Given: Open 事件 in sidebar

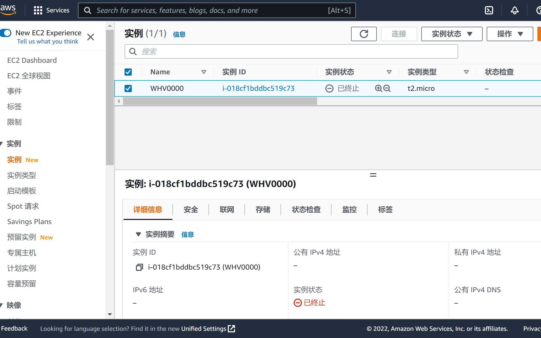Looking at the screenshot, I should coord(14,91).
